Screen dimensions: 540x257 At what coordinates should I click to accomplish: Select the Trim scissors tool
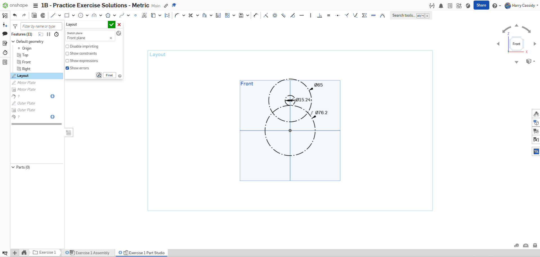(191, 15)
